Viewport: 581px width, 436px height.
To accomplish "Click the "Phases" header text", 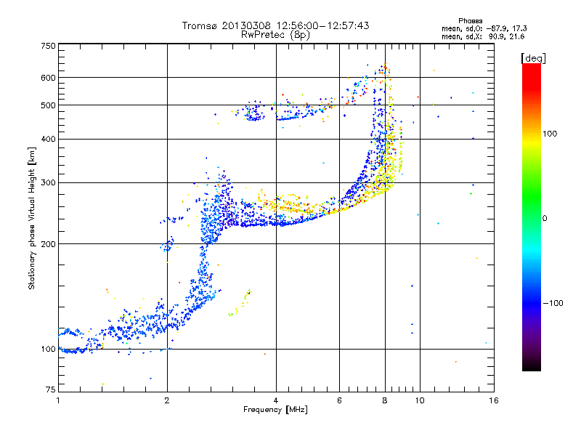I will pos(470,21).
